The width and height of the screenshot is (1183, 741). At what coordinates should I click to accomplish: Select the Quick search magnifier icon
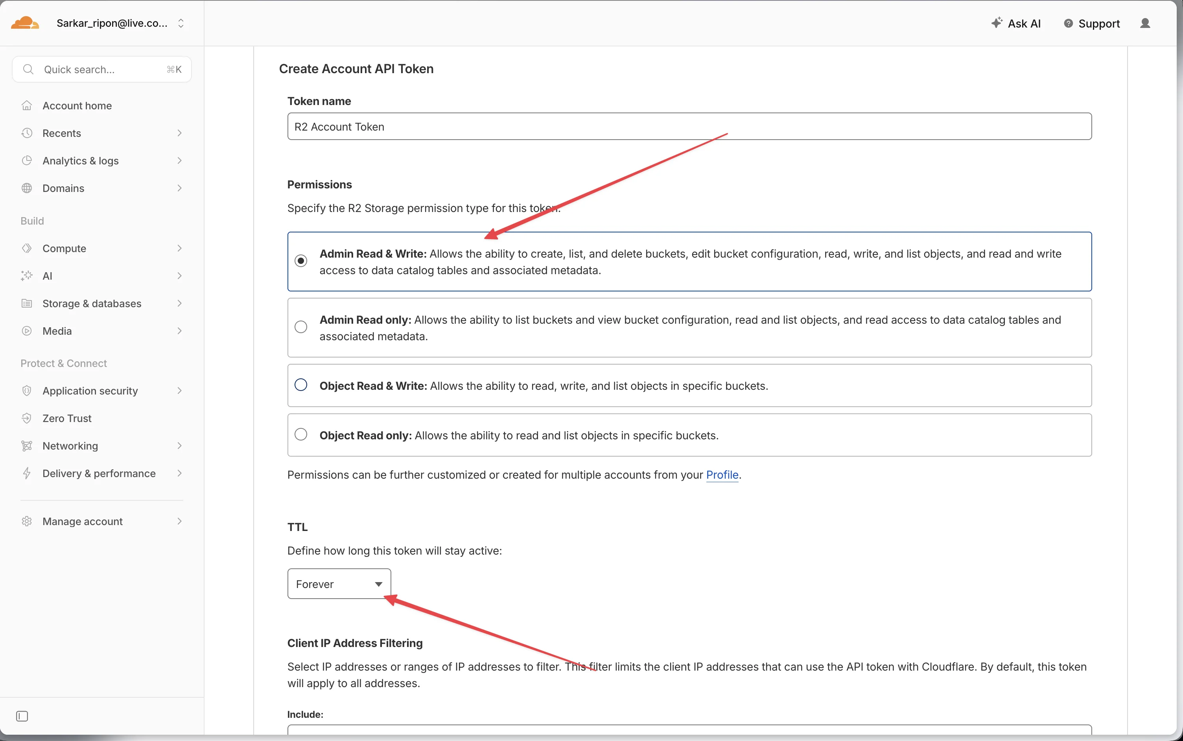coord(28,69)
